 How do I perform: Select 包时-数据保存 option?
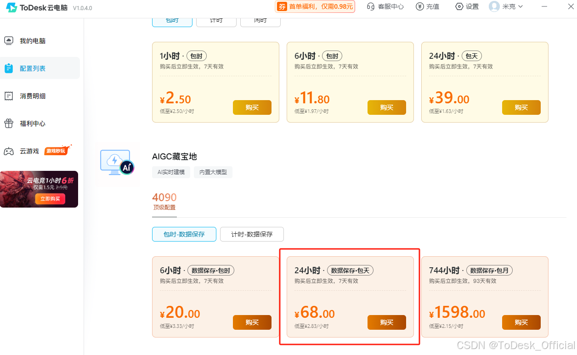(x=184, y=234)
